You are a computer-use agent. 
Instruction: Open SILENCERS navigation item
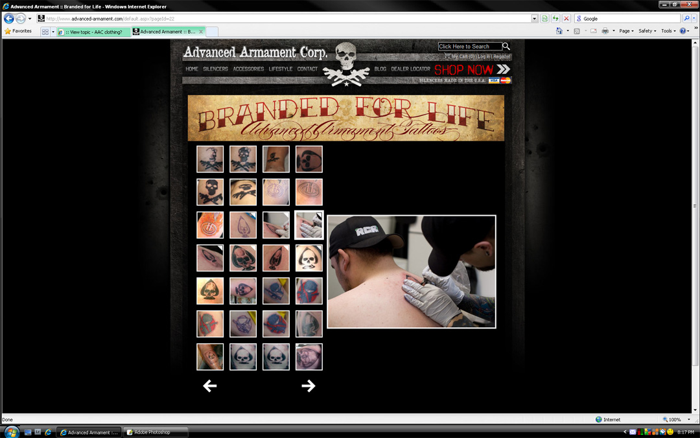tap(215, 69)
